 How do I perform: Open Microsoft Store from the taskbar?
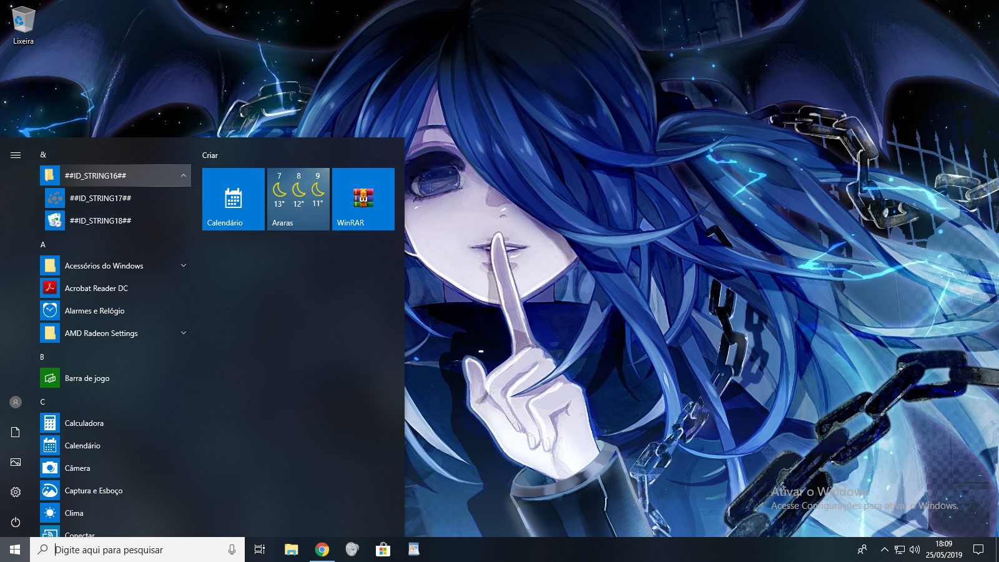pos(383,550)
